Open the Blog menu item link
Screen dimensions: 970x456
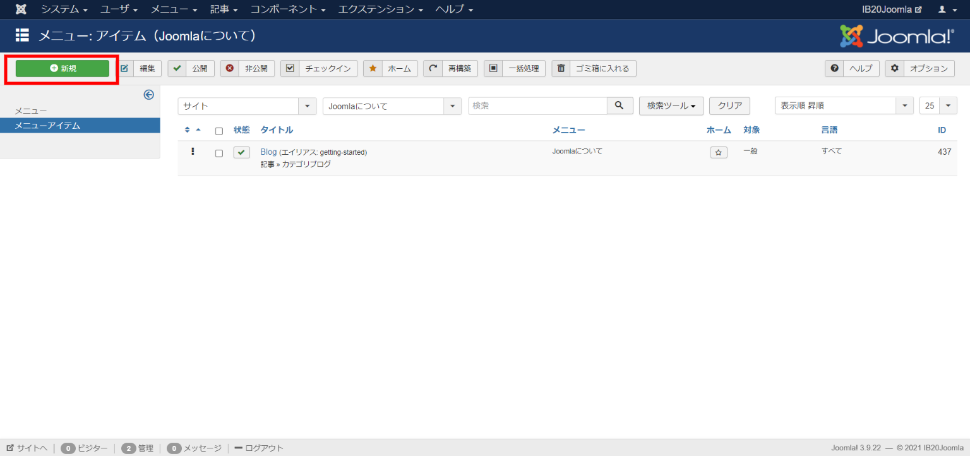[x=268, y=152]
